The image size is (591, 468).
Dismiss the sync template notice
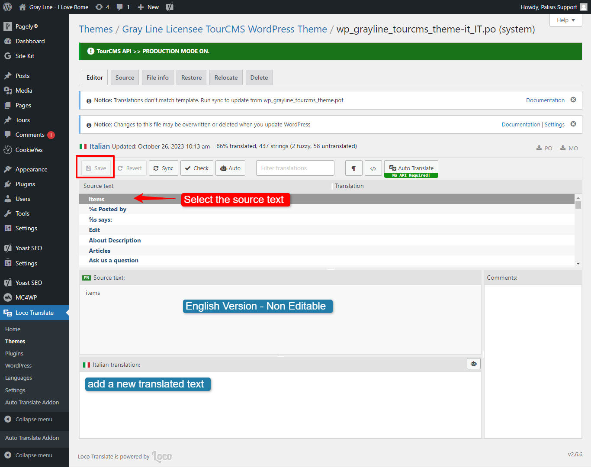[x=573, y=100]
